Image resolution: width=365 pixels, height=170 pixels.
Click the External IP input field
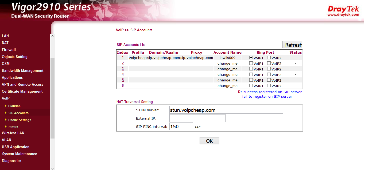click(x=197, y=118)
